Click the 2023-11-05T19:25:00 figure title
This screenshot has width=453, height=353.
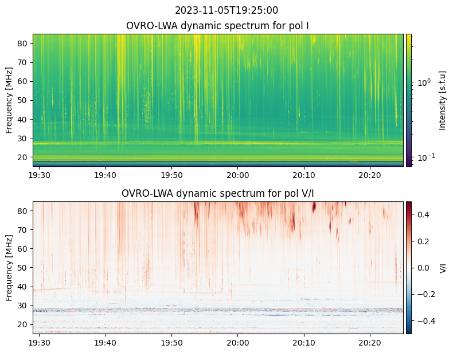coord(218,10)
